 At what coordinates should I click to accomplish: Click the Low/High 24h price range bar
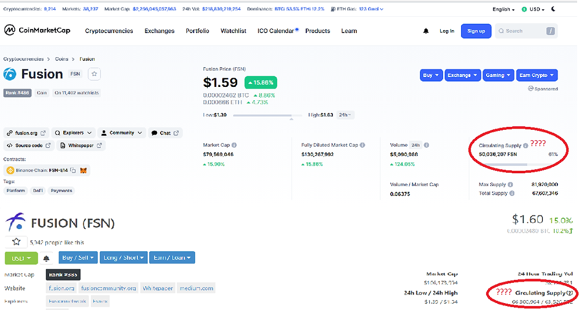tap(267, 116)
